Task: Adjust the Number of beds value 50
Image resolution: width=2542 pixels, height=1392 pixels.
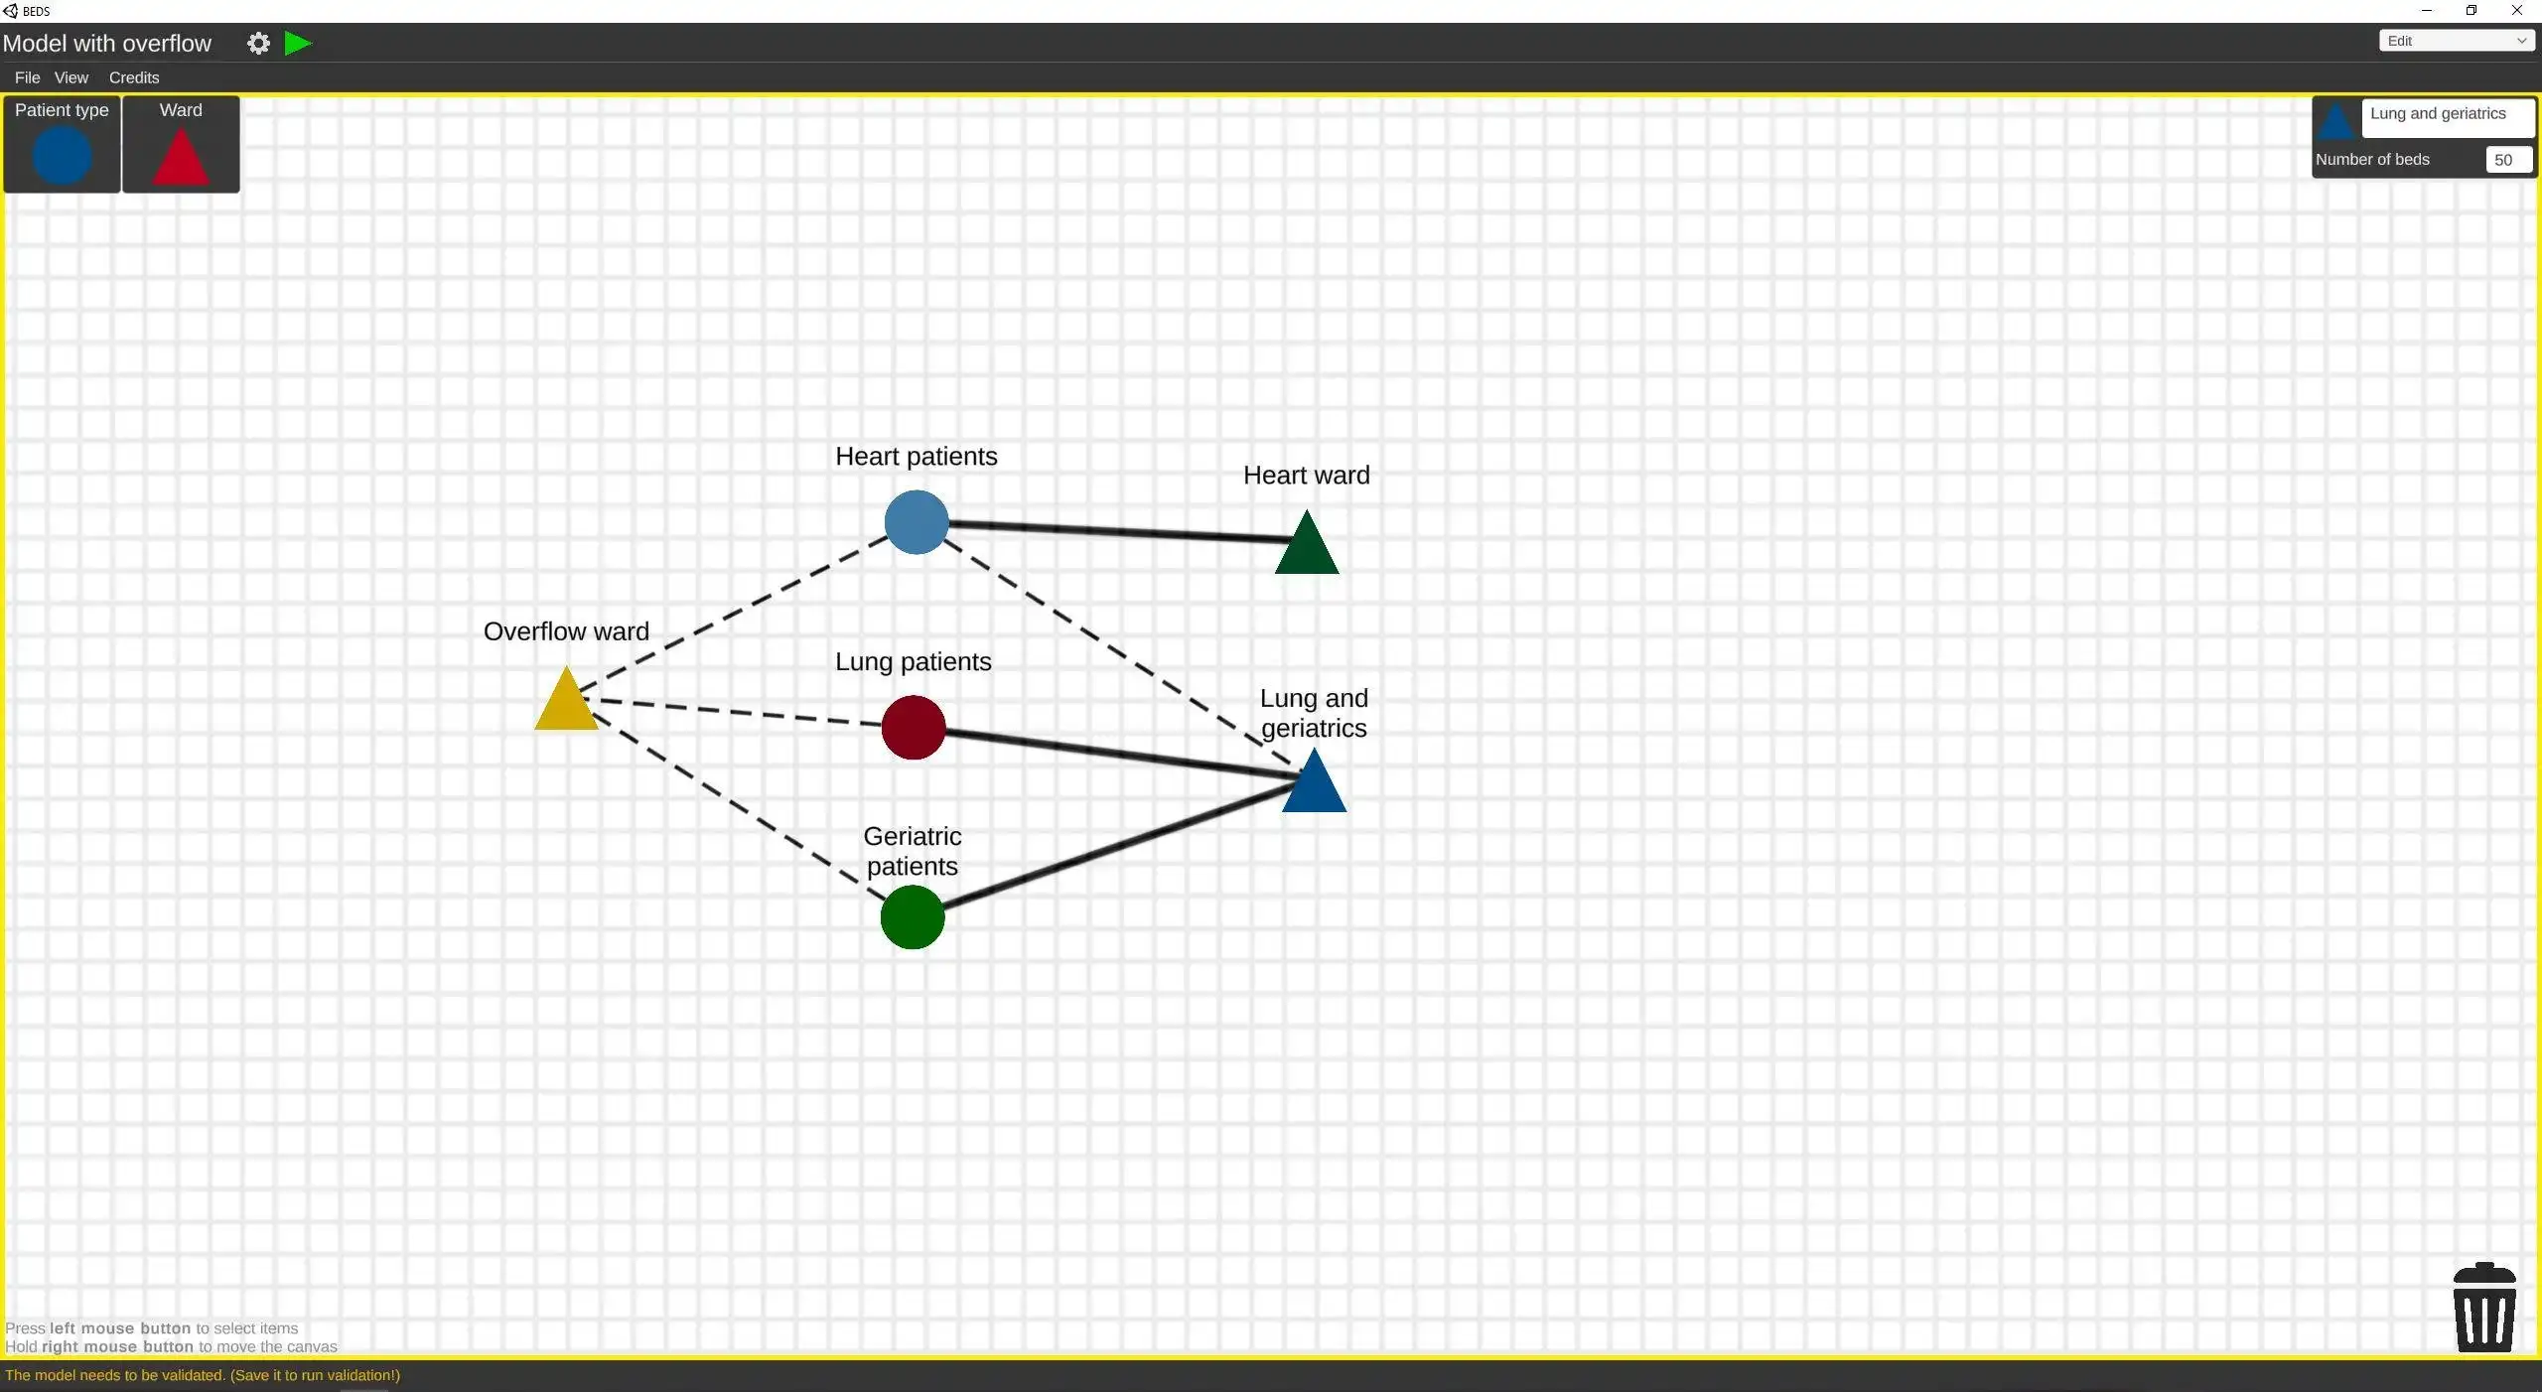Action: 2502,160
